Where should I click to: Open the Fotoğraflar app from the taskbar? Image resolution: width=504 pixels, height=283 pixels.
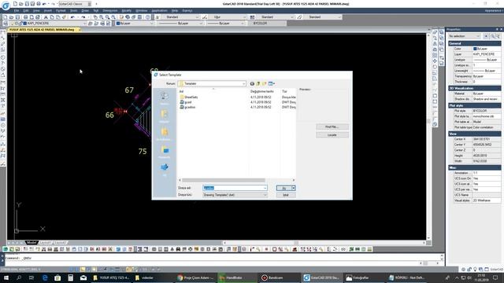click(363, 277)
